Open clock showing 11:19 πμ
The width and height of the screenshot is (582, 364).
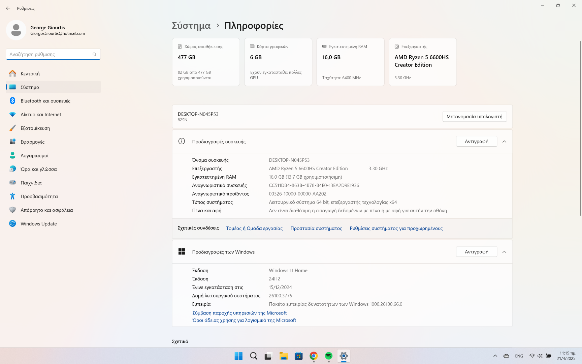click(567, 356)
